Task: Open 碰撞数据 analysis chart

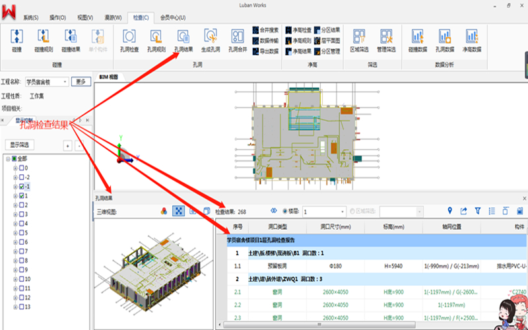Action: click(x=418, y=40)
